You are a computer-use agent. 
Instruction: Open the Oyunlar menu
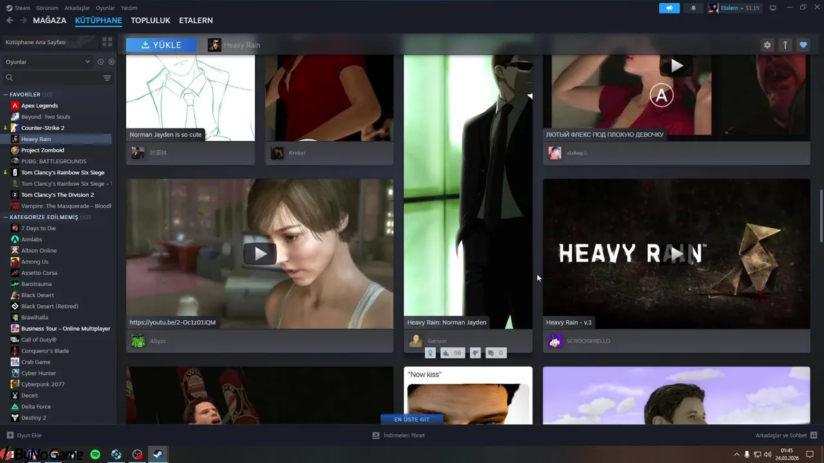(x=106, y=8)
